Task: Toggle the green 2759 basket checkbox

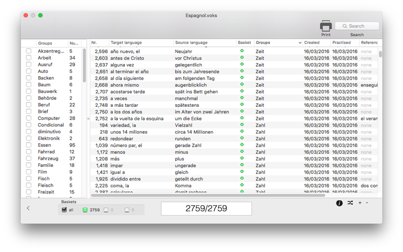Action: pos(85,210)
